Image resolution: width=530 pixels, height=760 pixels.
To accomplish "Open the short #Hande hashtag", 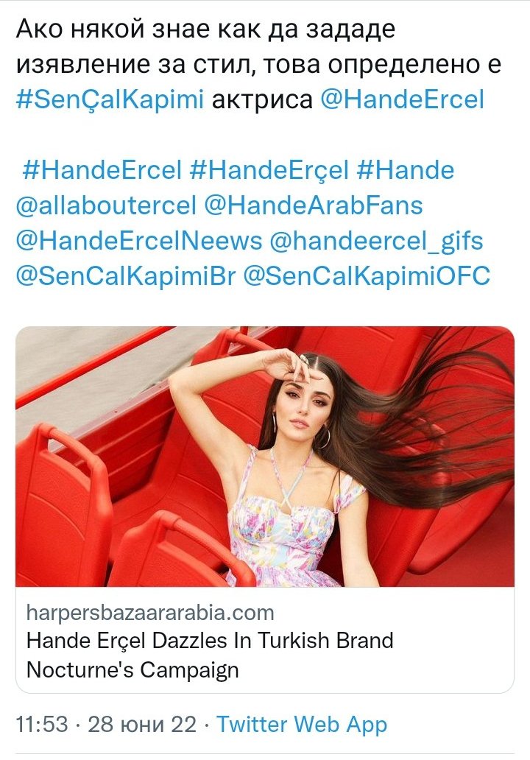I will [406, 171].
